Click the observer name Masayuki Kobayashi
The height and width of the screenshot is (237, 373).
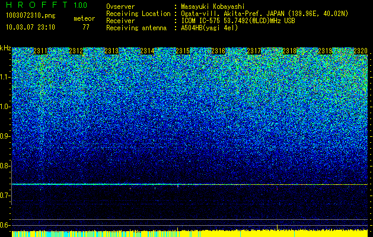click(x=213, y=7)
